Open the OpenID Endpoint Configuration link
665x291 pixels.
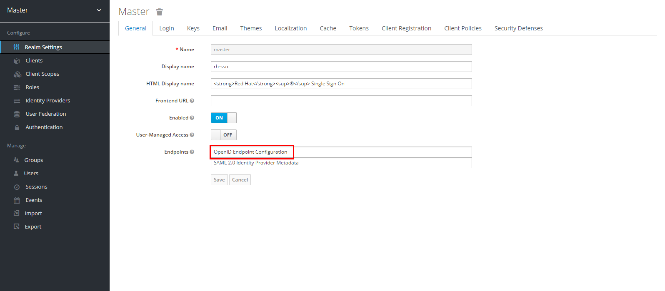(x=250, y=152)
